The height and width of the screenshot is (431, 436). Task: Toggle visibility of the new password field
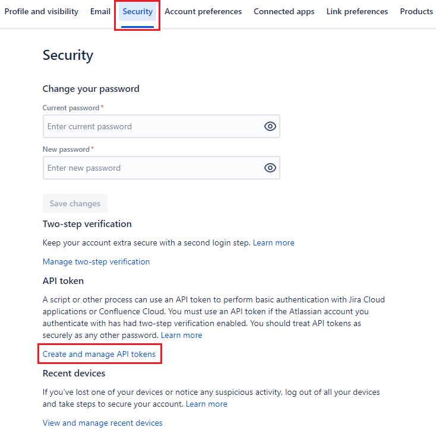270,168
